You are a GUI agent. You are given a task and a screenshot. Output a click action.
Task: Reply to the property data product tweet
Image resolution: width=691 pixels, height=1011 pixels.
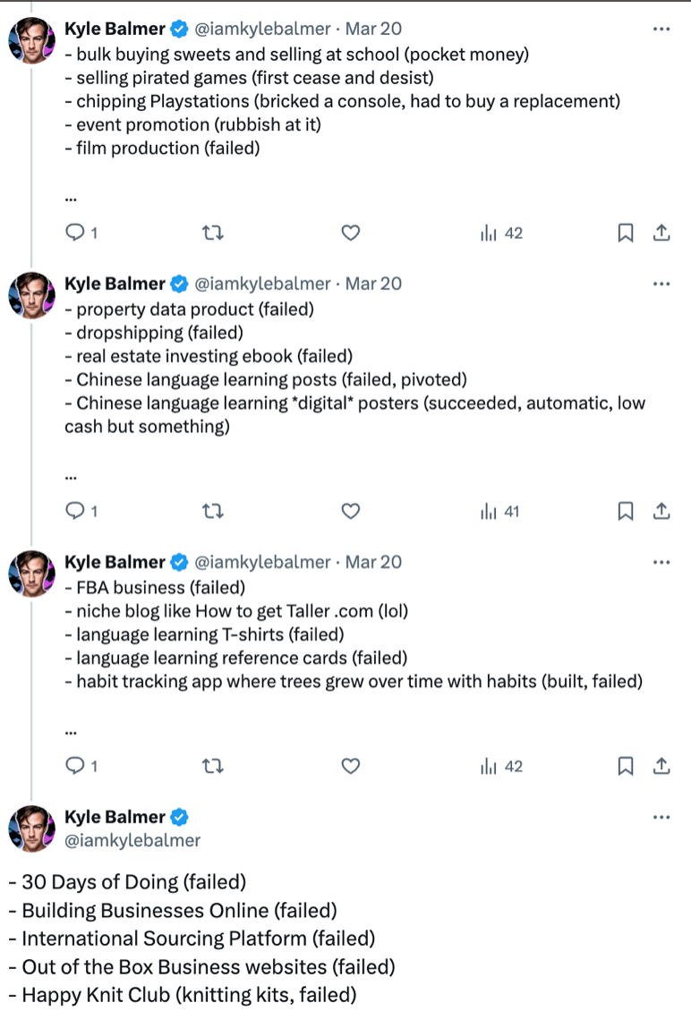(76, 512)
